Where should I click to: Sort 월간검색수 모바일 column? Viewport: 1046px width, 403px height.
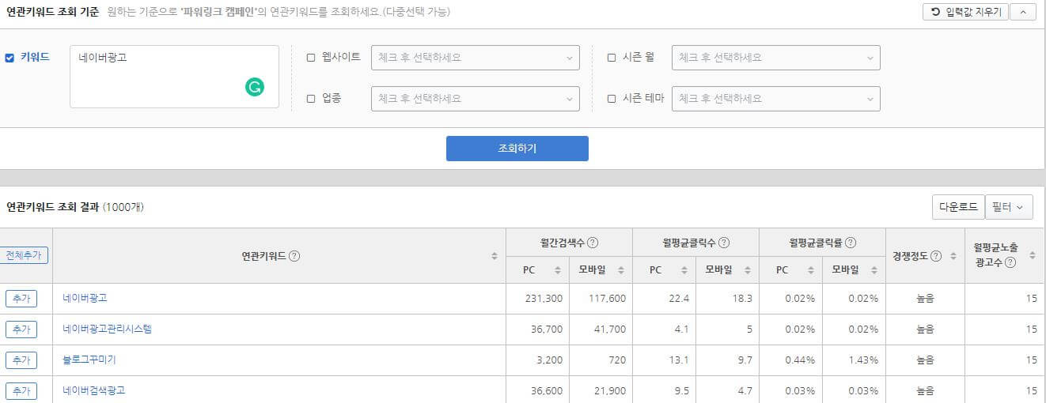coord(621,270)
